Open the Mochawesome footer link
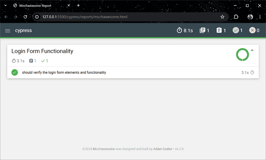The image size is (266, 160). [x=104, y=149]
